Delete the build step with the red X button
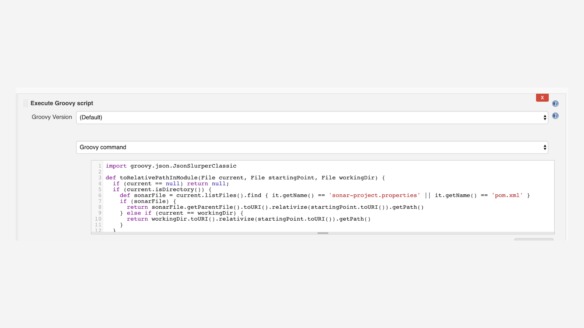 (542, 97)
